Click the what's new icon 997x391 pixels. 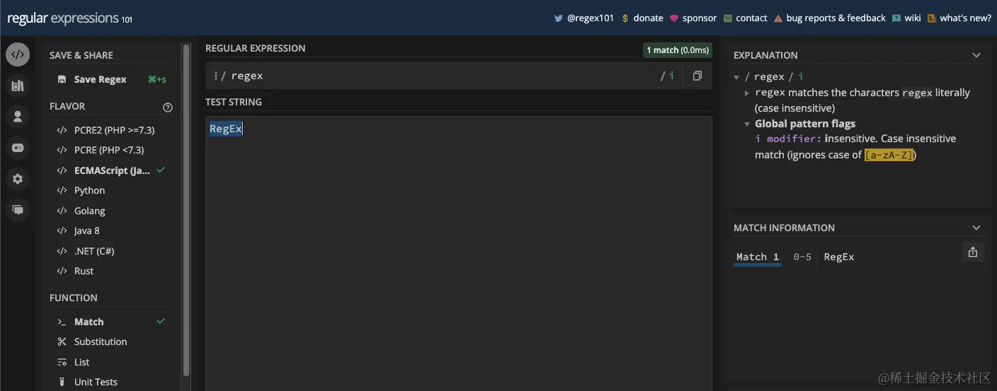click(932, 18)
